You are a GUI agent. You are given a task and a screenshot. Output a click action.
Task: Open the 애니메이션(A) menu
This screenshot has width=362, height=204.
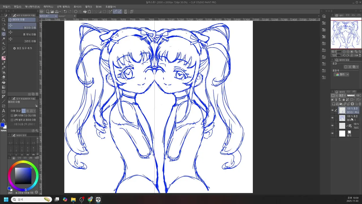[33, 7]
